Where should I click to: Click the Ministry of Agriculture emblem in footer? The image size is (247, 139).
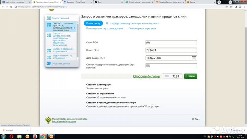[x=48, y=120]
